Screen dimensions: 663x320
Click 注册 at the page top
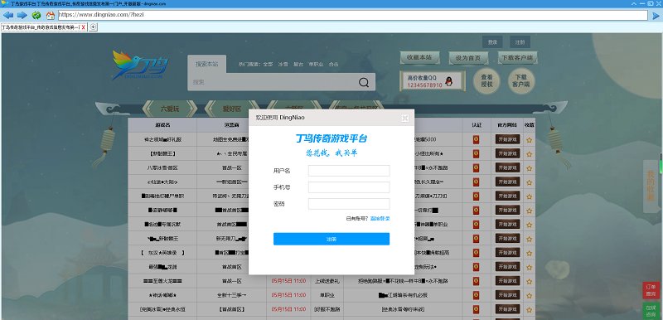pos(520,42)
